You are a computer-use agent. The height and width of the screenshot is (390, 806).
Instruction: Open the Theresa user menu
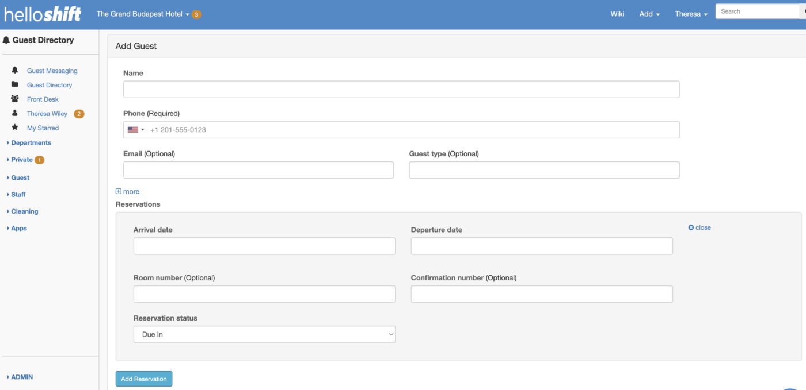point(691,14)
